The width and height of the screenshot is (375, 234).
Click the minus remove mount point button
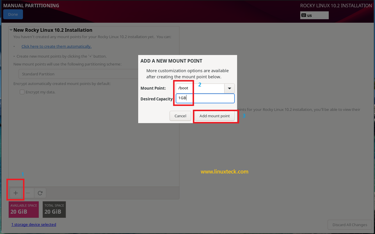coord(28,193)
